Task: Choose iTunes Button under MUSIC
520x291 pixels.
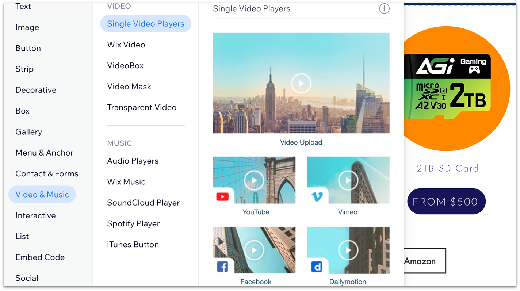Action: (133, 244)
